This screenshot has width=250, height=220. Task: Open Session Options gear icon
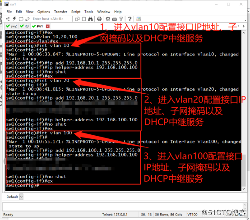coord(108,19)
